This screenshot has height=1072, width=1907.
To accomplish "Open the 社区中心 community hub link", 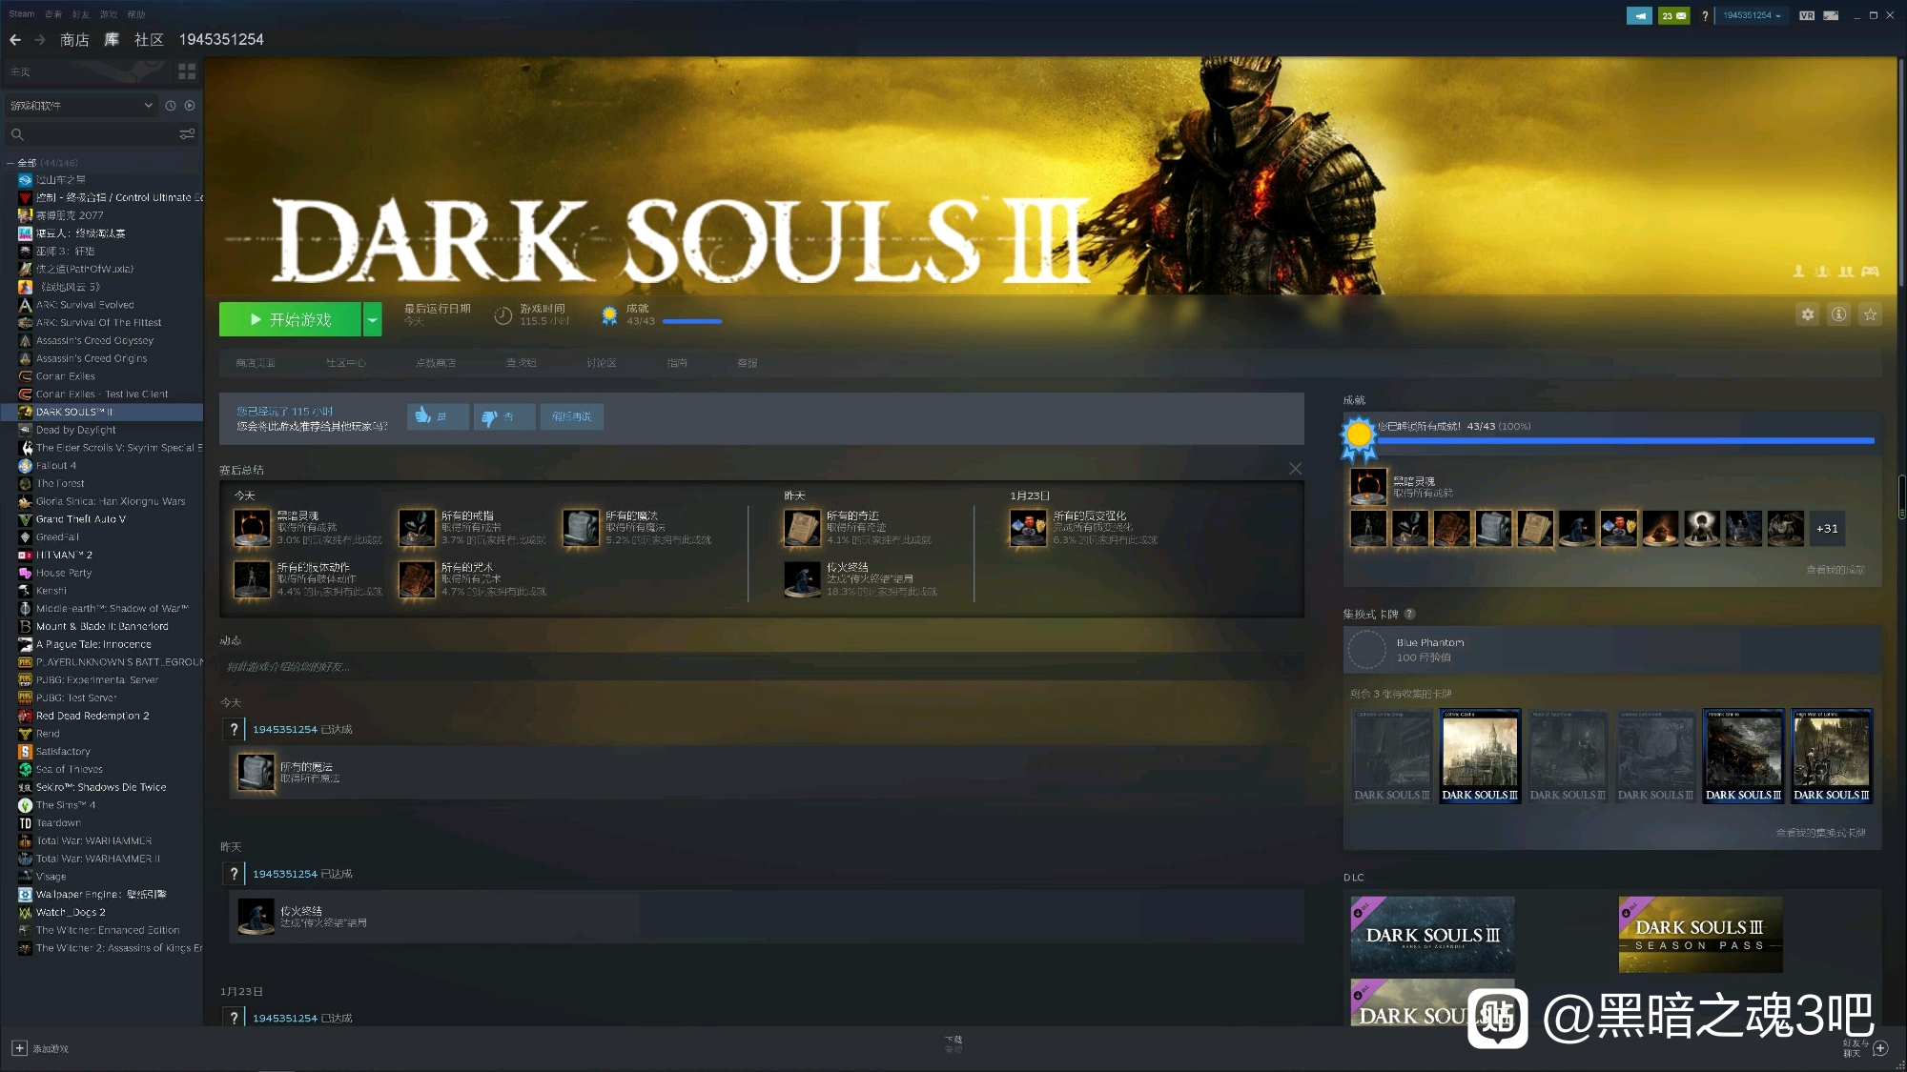I will point(345,363).
